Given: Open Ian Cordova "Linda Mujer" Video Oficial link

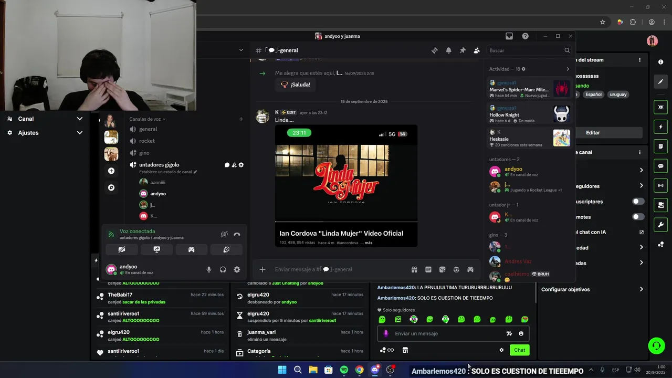Looking at the screenshot, I should 341,233.
